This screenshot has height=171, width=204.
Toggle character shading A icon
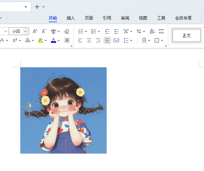(x=67, y=41)
